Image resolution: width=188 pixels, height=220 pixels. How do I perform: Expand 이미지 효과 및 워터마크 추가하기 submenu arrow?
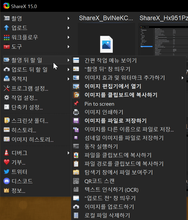(182, 78)
